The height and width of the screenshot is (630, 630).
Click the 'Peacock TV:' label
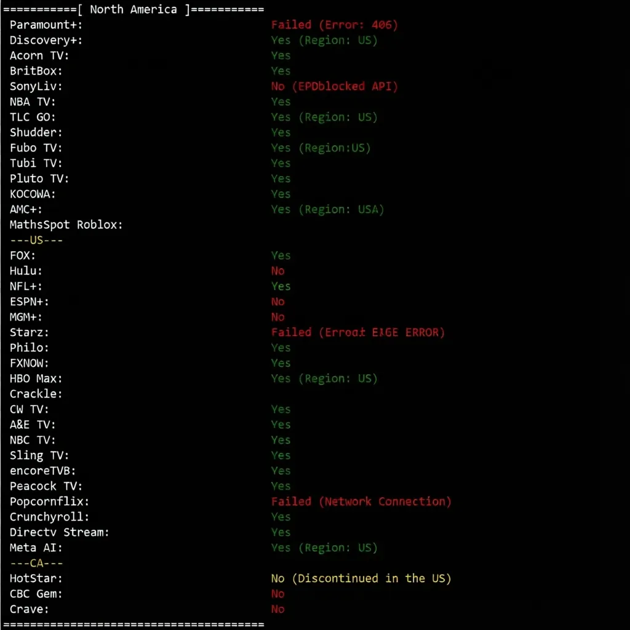[46, 486]
